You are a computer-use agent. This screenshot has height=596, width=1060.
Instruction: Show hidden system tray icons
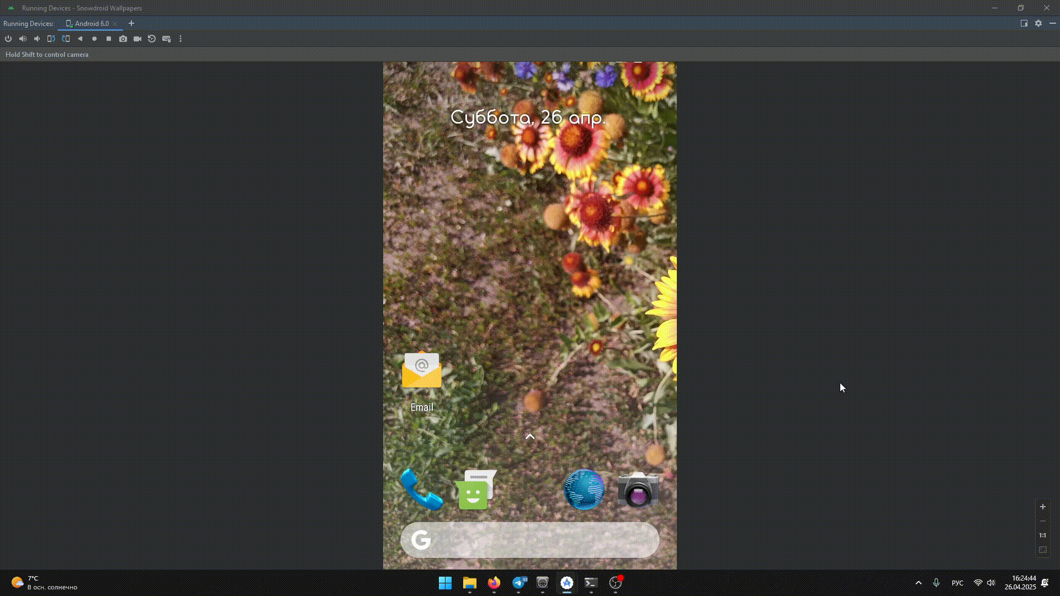[x=919, y=583]
